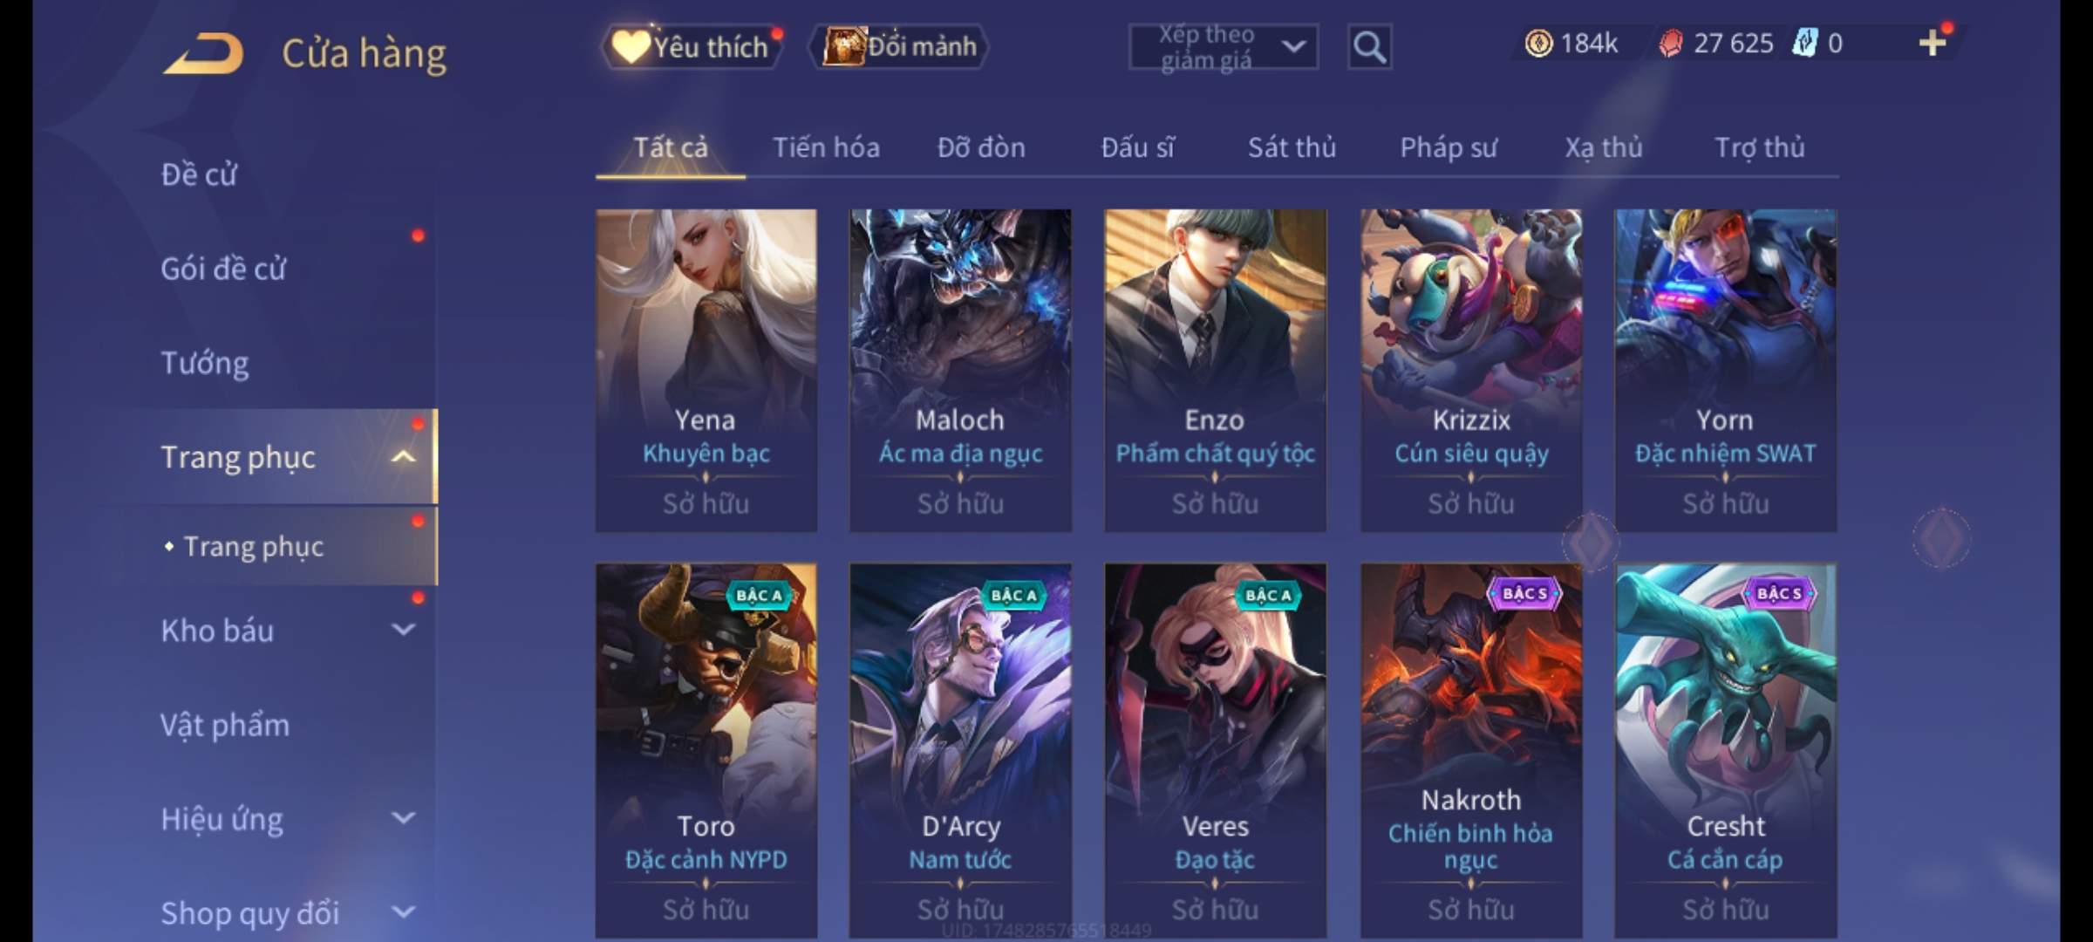The width and height of the screenshot is (2093, 942).
Task: Collapse the Trang phục sidebar section
Action: 403,457
